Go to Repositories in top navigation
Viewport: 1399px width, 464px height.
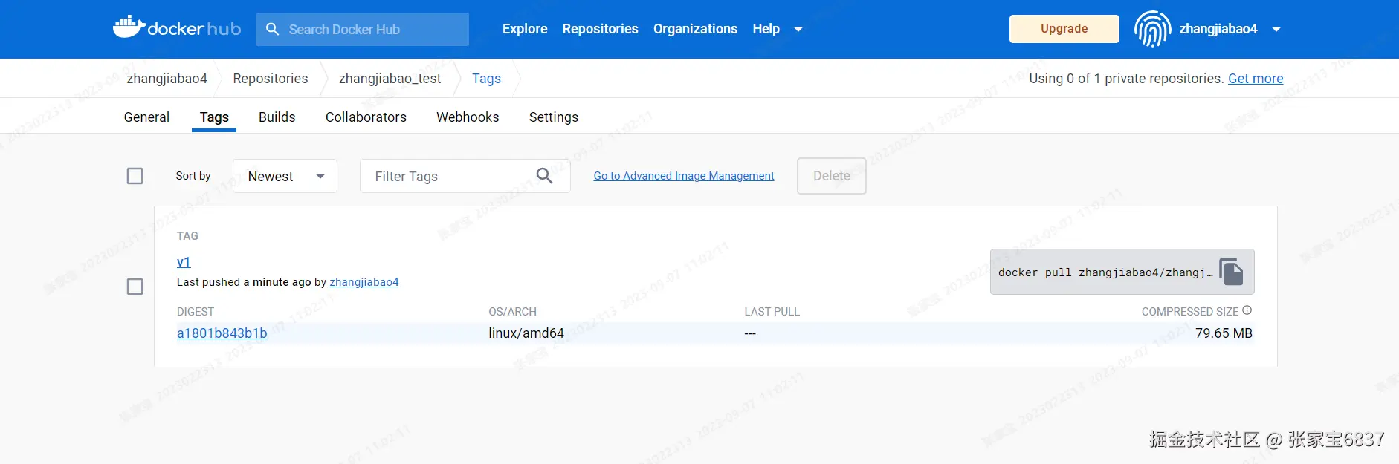click(x=600, y=29)
